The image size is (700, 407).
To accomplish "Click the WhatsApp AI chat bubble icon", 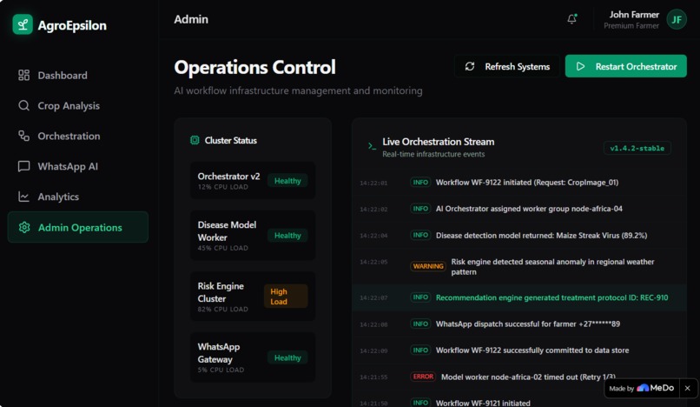I will (23, 166).
